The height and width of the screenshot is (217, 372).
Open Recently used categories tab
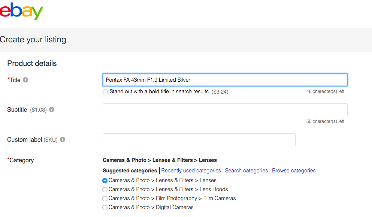coord(191,171)
